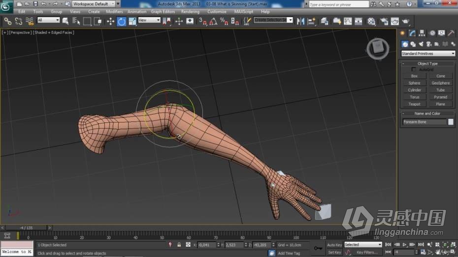Image resolution: width=458 pixels, height=257 pixels.
Task: Open the Customize menu
Action: (x=217, y=12)
